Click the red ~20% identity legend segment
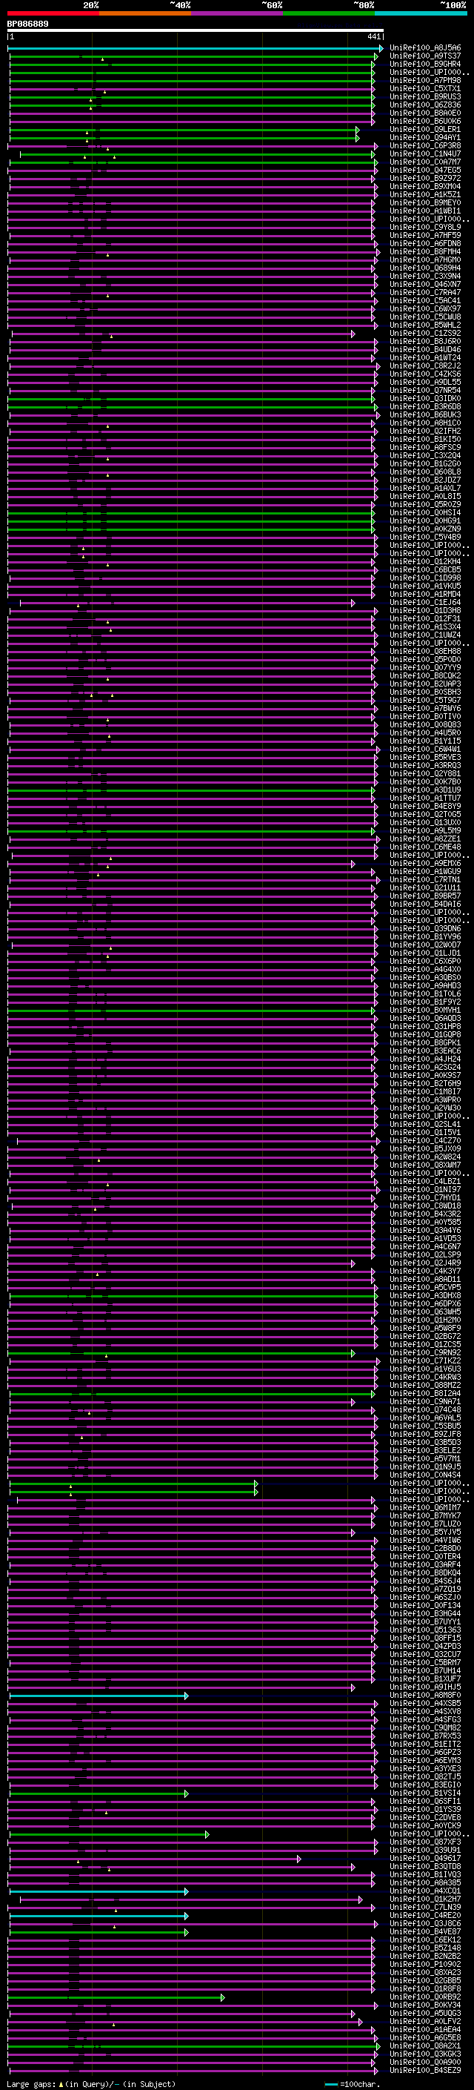Image resolution: width=474 pixels, height=2090 pixels. click(53, 13)
